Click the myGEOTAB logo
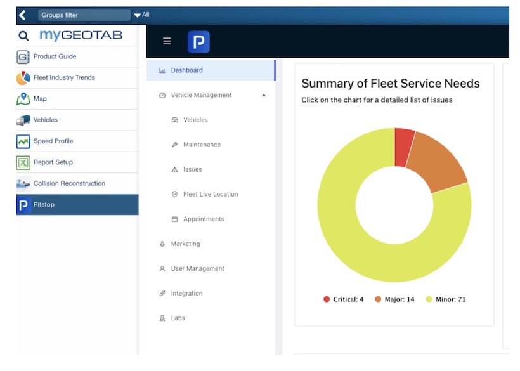 (x=81, y=35)
